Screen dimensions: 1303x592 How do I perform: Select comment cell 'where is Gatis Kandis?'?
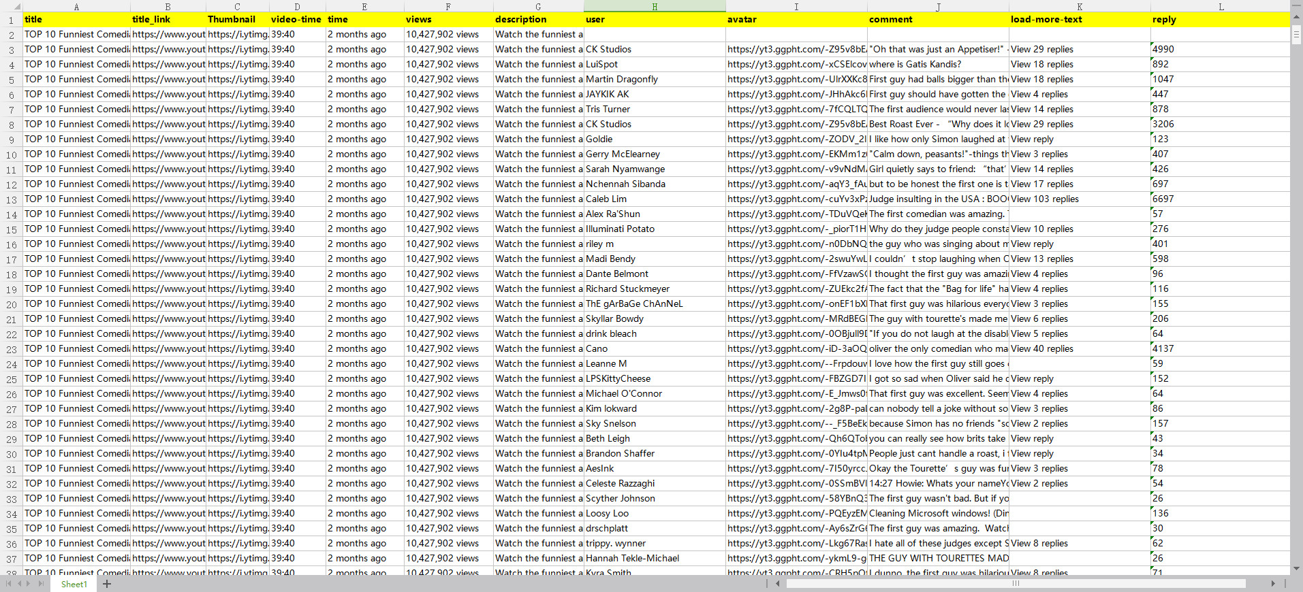point(938,65)
